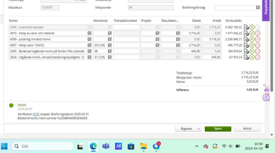
Task: Click Debet field of 4010 row
Action: [191, 33]
